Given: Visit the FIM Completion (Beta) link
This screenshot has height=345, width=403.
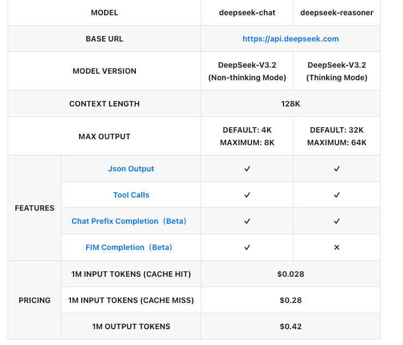Looking at the screenshot, I should point(129,247).
